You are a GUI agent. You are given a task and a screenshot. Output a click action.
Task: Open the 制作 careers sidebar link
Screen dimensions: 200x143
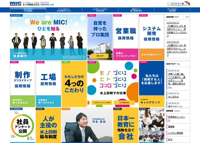[x=170, y=139]
